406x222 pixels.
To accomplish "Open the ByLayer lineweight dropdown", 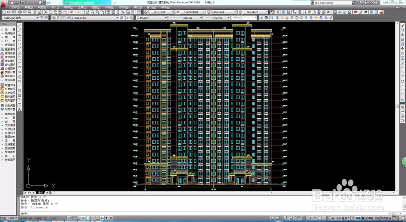I will [217, 17].
